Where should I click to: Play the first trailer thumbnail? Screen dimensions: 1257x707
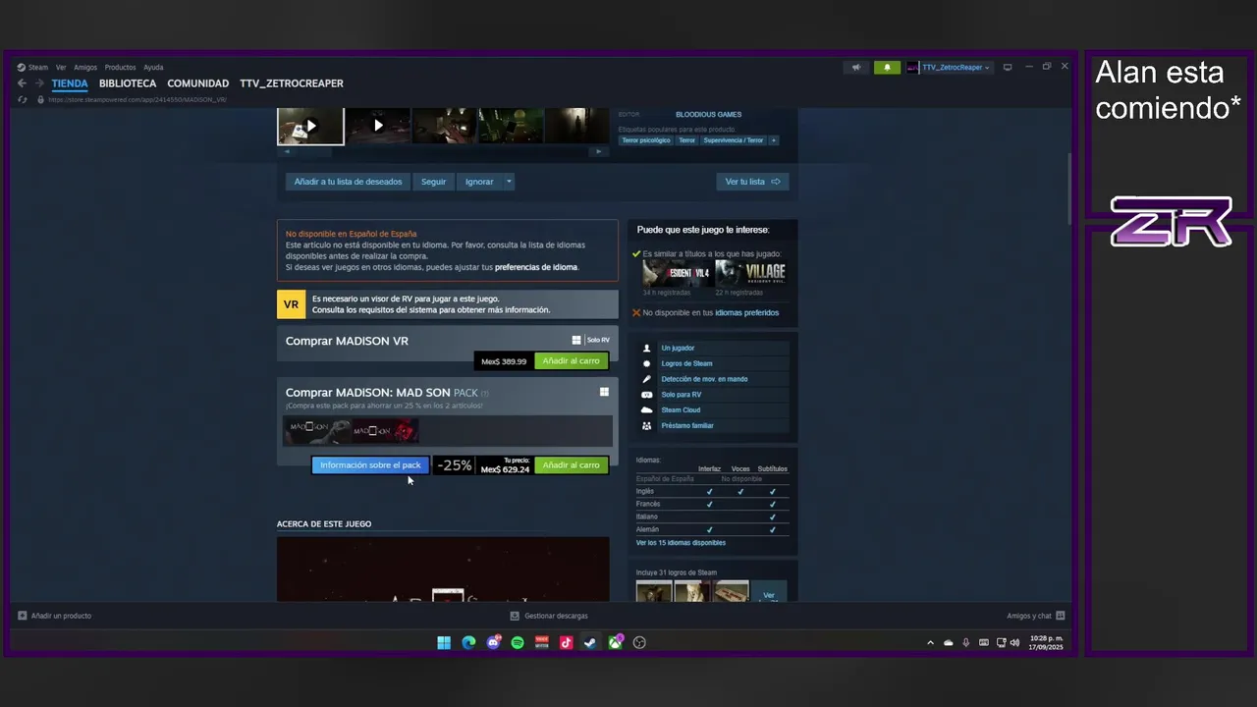310,126
